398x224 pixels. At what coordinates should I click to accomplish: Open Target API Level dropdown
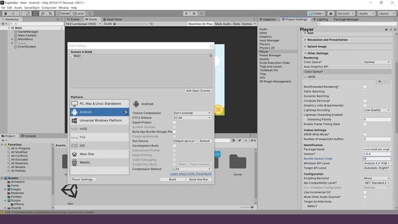pyautogui.click(x=377, y=168)
